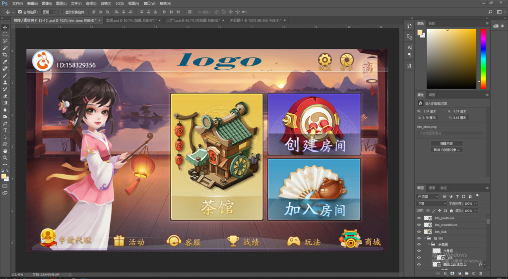Screen dimensions: 508x279
Task: Open the blend mode 正常 dropdown
Action: click(x=432, y=203)
